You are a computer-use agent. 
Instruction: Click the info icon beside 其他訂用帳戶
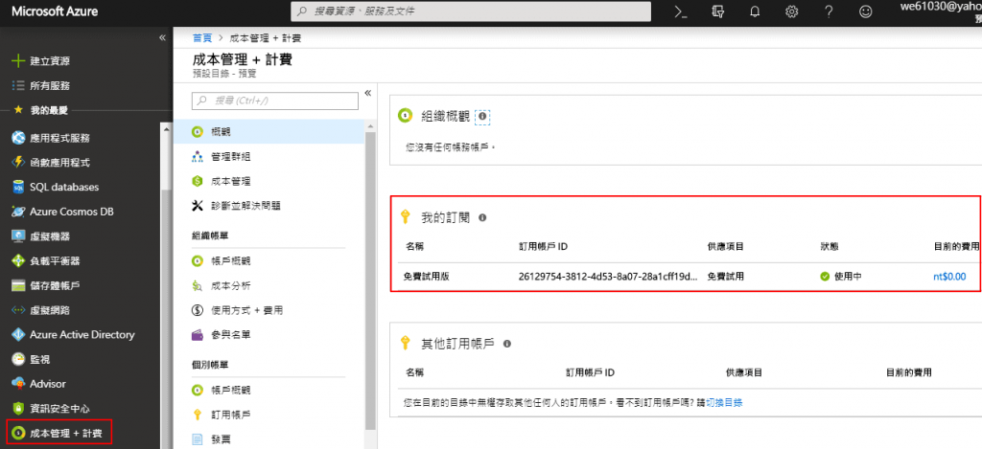click(506, 344)
